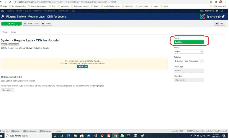Open the Components menu
Image resolution: width=229 pixels, height=138 pixels.
pyautogui.click(x=49, y=11)
